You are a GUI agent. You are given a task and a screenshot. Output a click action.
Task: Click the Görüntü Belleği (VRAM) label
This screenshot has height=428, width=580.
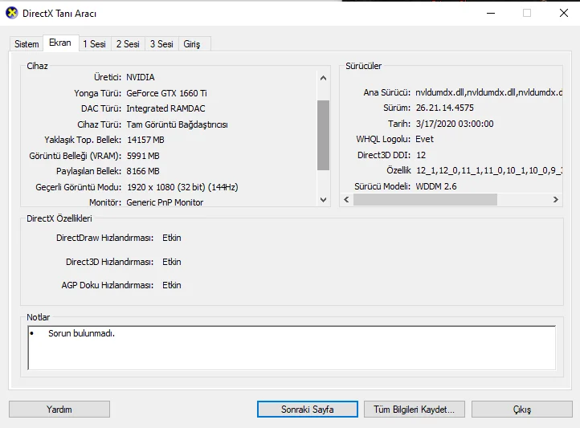[x=75, y=156]
